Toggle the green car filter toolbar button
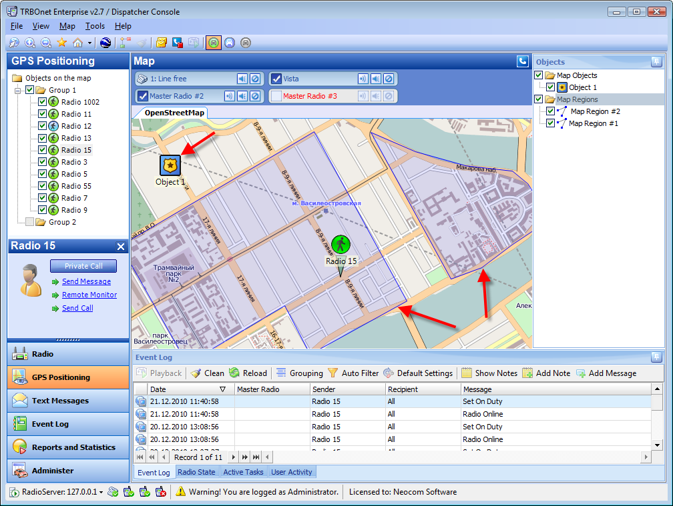This screenshot has width=673, height=506. (x=214, y=43)
